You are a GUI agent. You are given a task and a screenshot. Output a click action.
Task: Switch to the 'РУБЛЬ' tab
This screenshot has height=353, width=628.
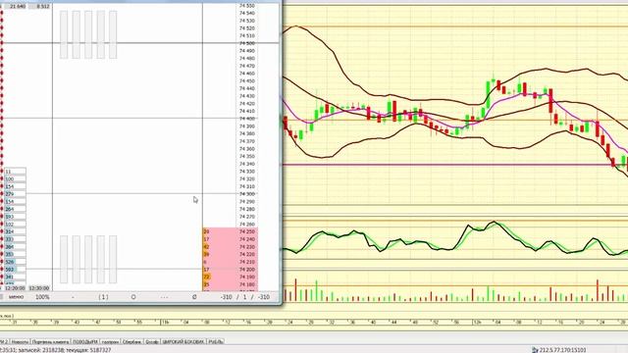pyautogui.click(x=216, y=342)
